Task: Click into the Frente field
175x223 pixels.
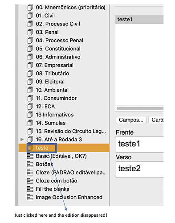Action: click(140, 145)
